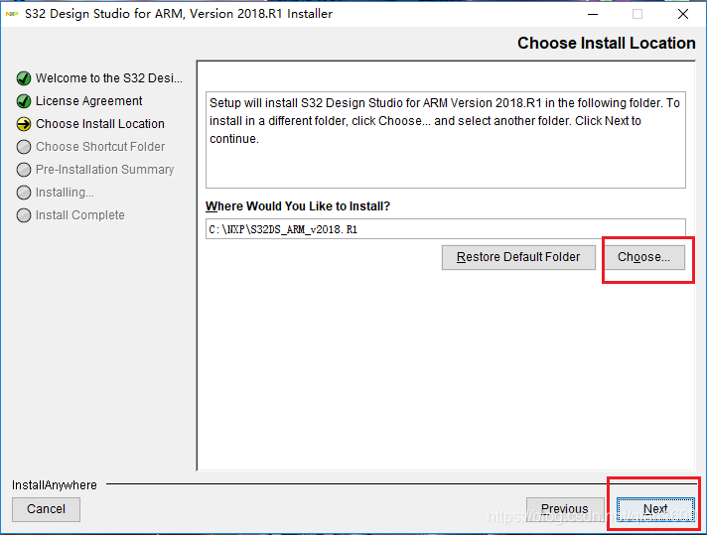Click yellow arrow icon for Choose Install Location
Screen dimensions: 707x535
tap(24, 124)
